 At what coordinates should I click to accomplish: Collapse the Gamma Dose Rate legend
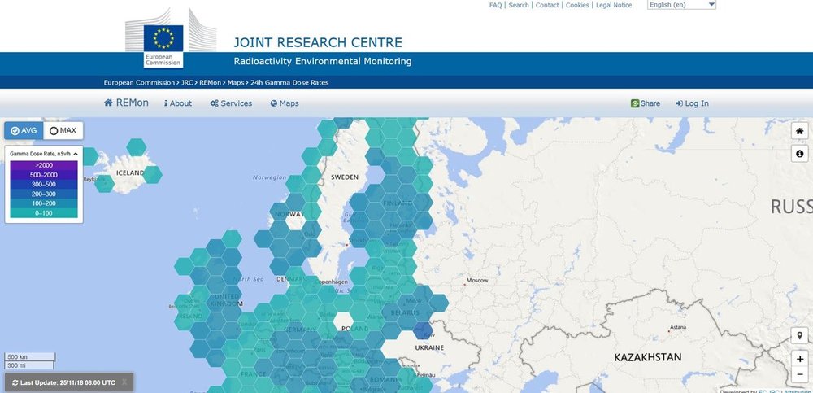[76, 153]
